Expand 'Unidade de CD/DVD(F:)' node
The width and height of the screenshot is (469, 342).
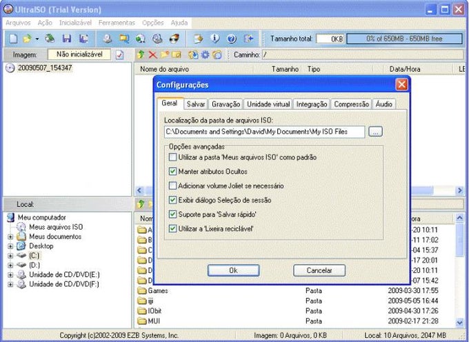pos(10,284)
